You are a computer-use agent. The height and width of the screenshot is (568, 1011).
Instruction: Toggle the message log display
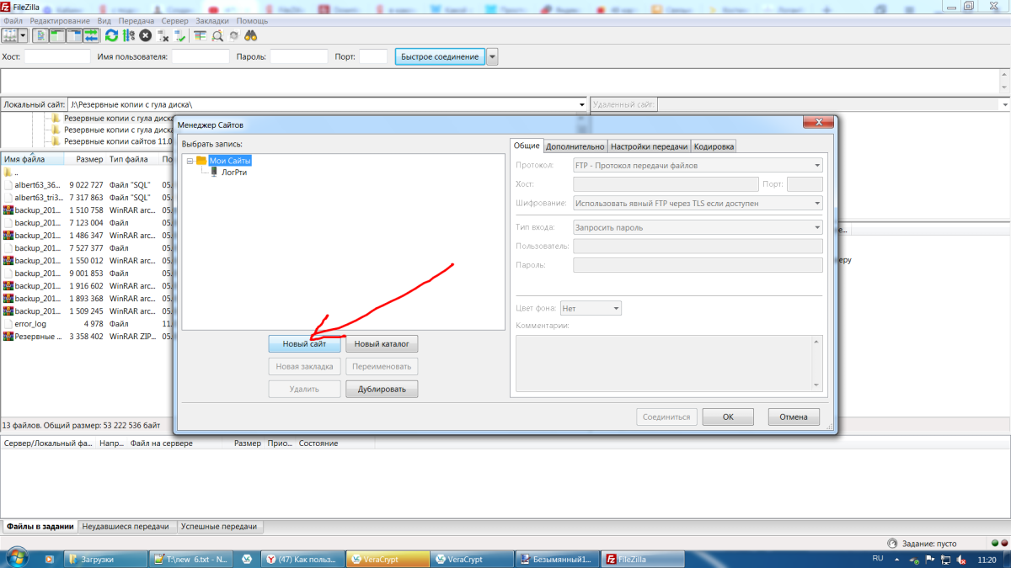(x=40, y=35)
